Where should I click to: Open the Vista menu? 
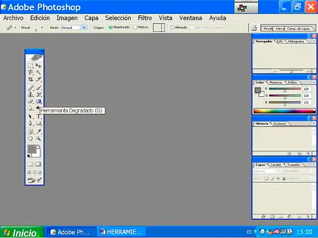pos(165,18)
